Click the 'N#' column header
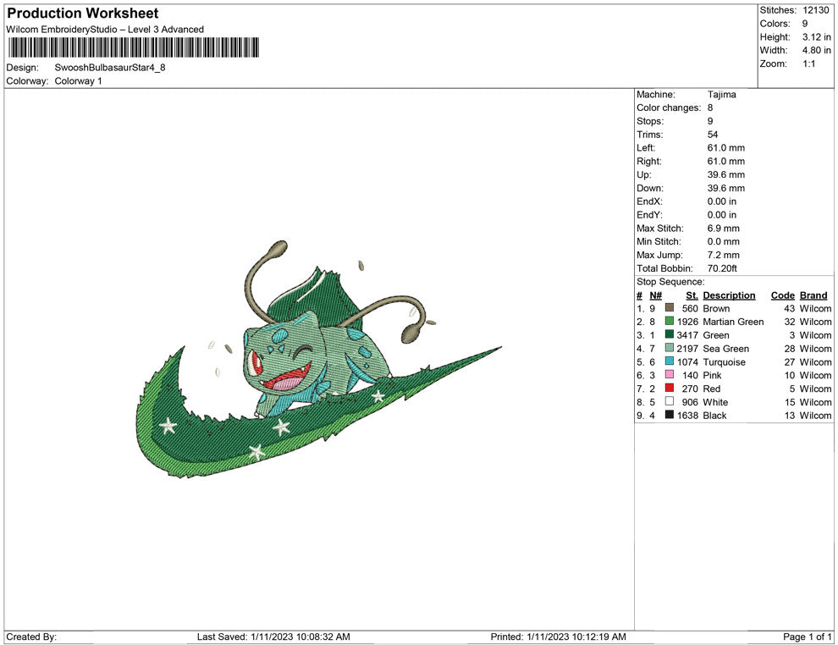 click(656, 295)
